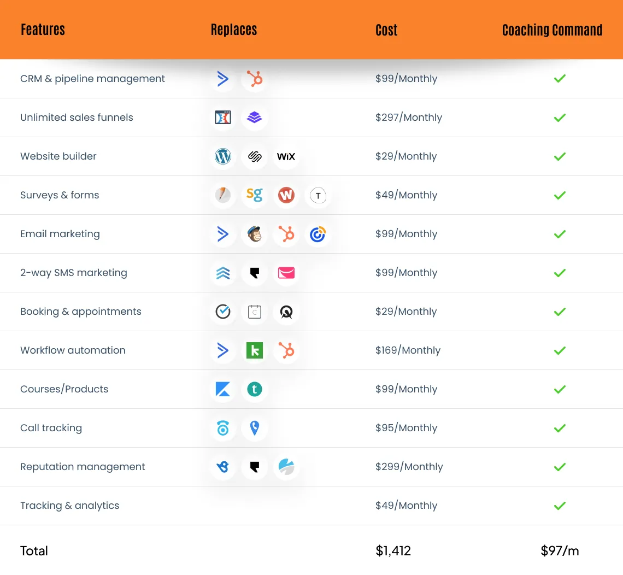This screenshot has width=623, height=575.
Task: Click the Typeform T circle icon
Action: (x=318, y=196)
